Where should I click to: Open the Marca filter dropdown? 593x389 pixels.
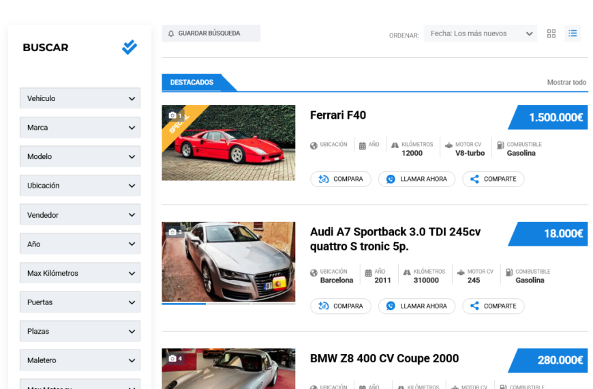(x=80, y=127)
